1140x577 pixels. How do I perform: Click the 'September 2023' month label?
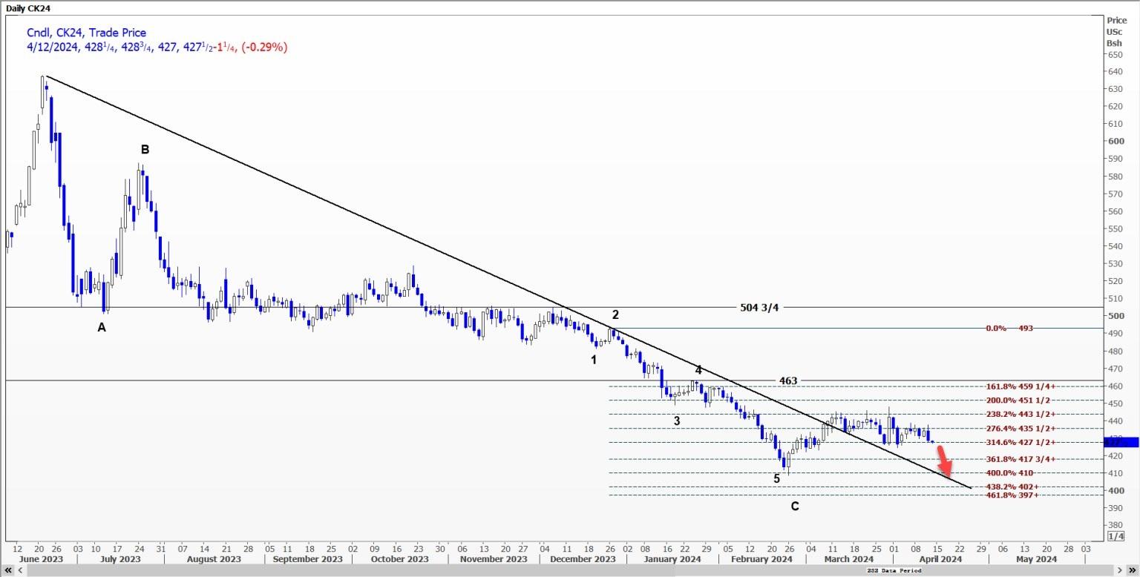point(308,558)
